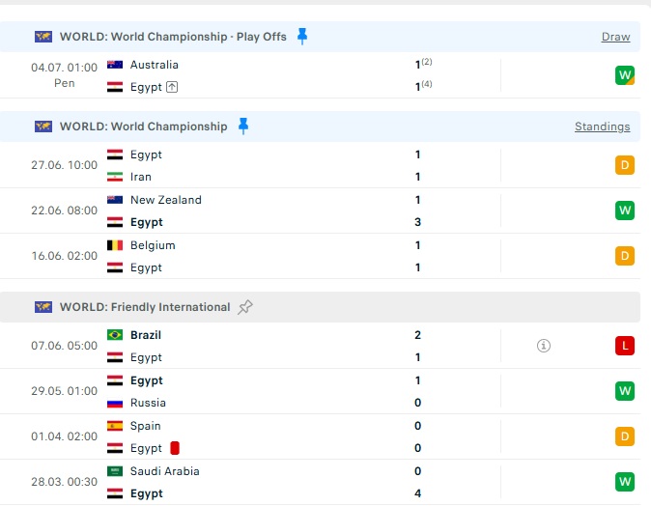Click the red card icon next to Egypt
This screenshot has height=506, width=651.
[x=175, y=448]
